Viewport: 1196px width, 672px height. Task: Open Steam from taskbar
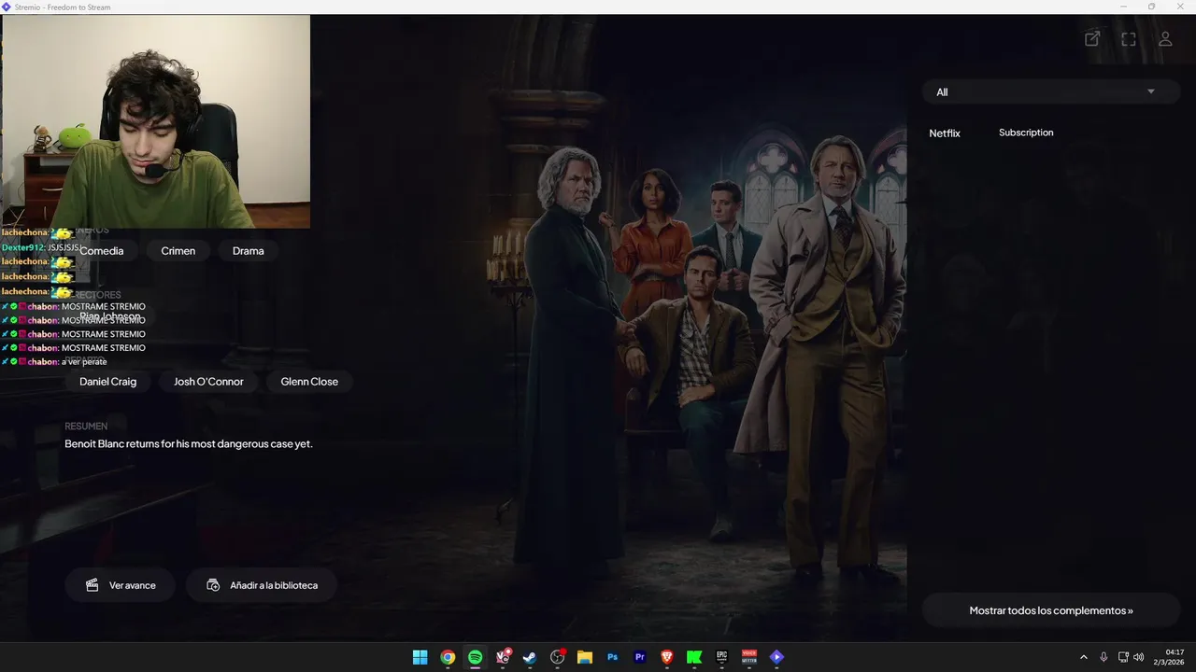pos(530,657)
